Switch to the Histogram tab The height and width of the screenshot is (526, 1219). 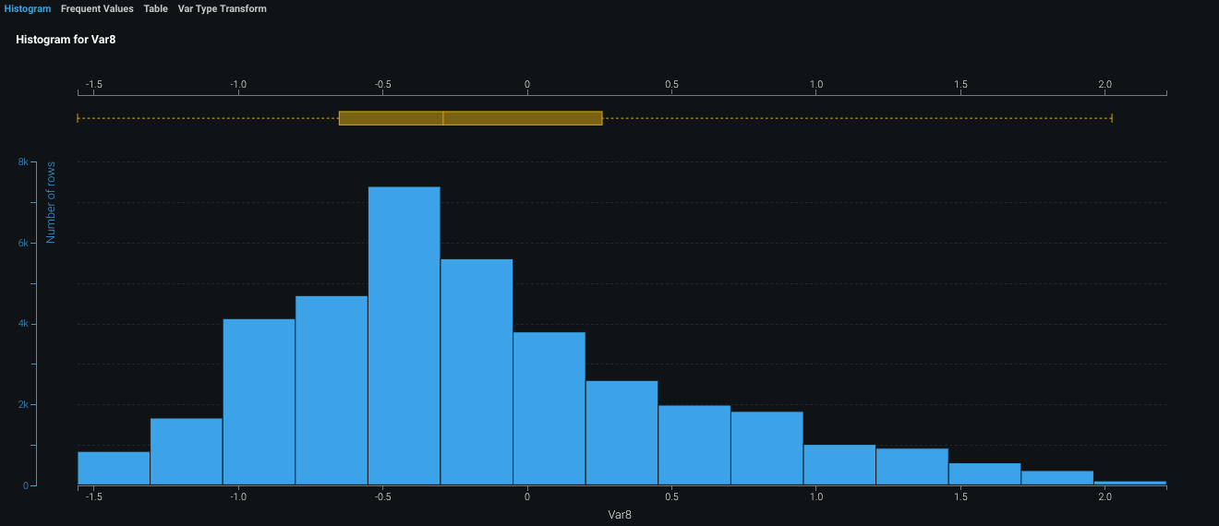pyautogui.click(x=28, y=8)
